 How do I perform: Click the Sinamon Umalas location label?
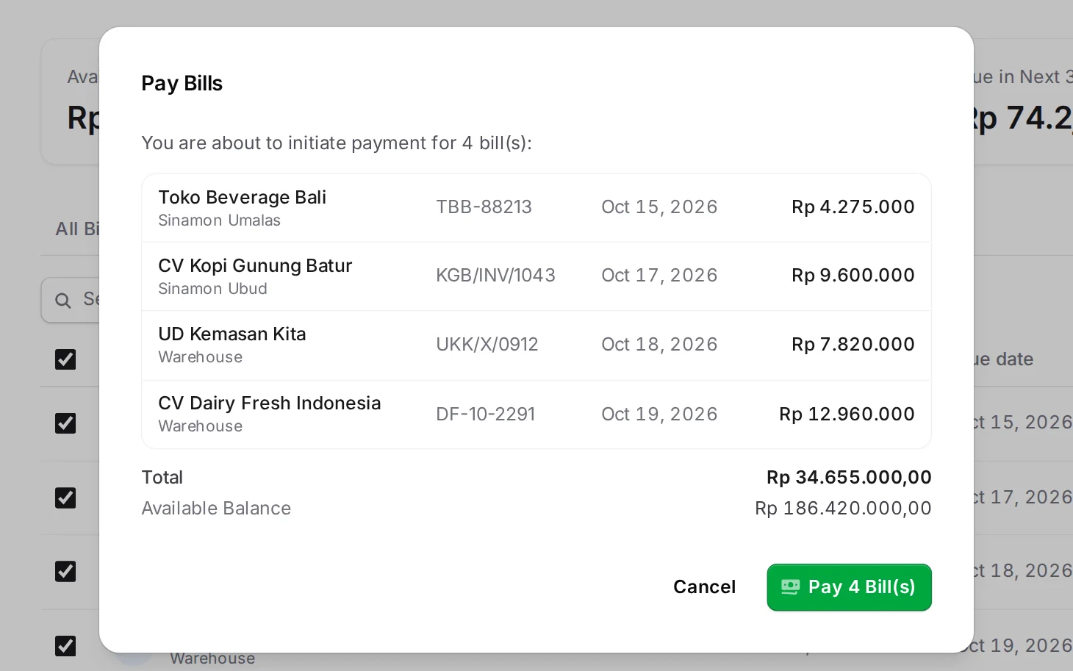[x=219, y=220]
